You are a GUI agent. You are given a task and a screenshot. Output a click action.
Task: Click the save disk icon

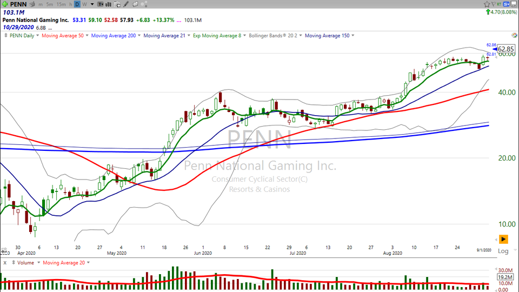(514, 4)
